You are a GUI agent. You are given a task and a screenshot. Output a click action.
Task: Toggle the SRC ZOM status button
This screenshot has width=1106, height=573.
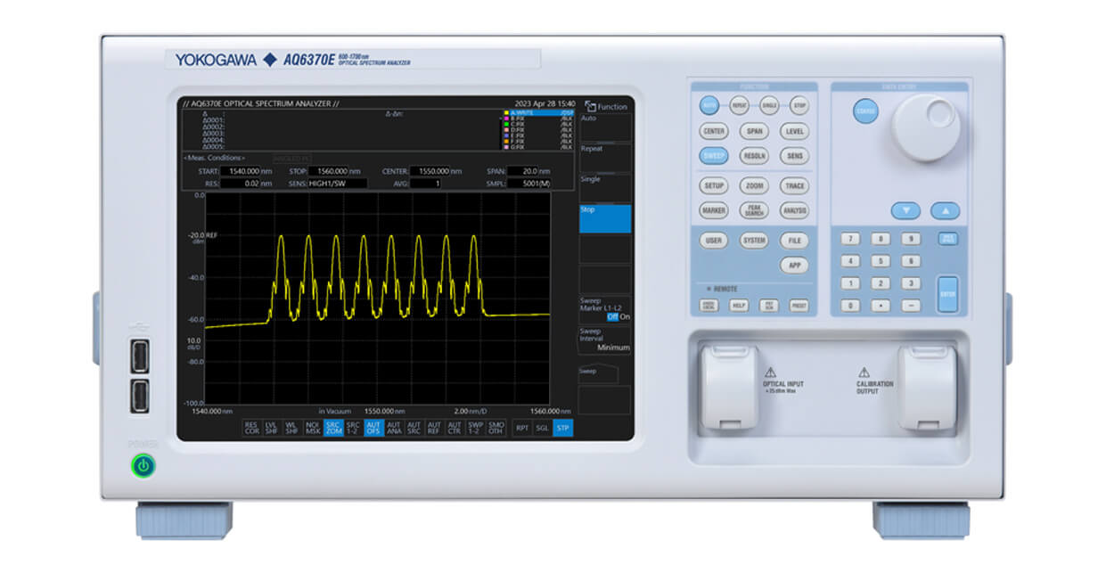333,428
